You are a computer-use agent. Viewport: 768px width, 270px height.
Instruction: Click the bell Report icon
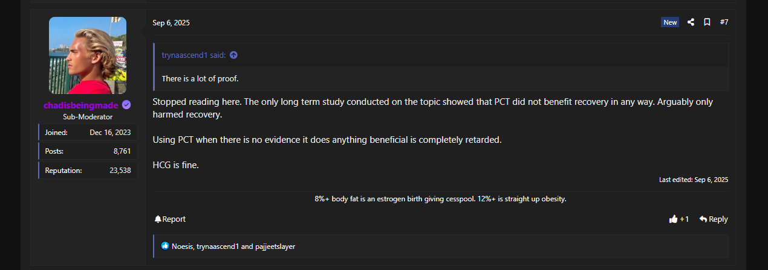coord(158,219)
